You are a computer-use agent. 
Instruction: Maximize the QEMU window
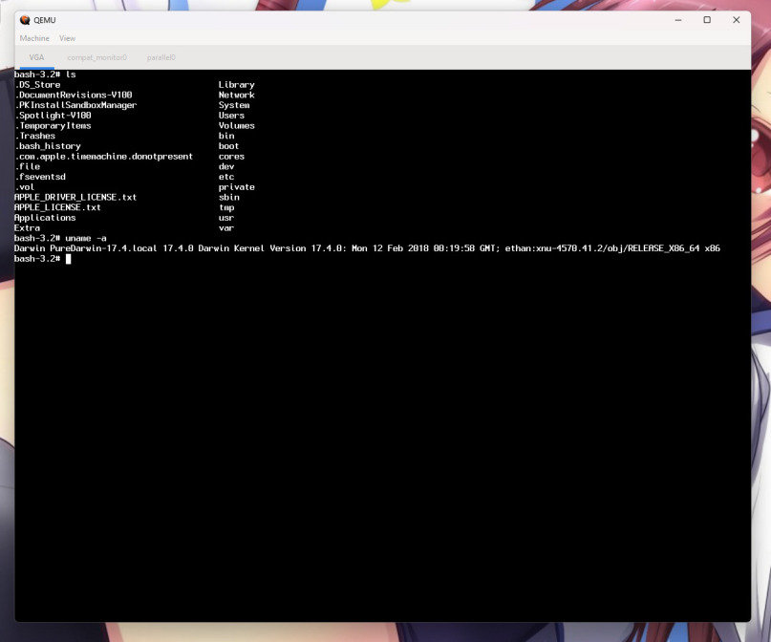707,20
